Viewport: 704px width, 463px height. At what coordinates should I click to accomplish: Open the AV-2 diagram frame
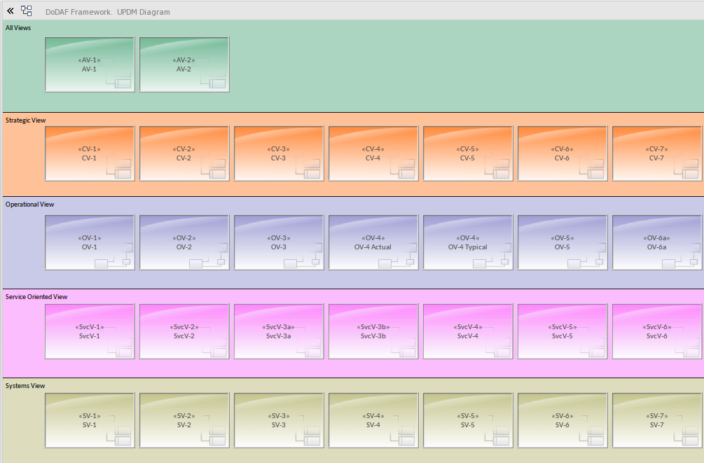184,64
